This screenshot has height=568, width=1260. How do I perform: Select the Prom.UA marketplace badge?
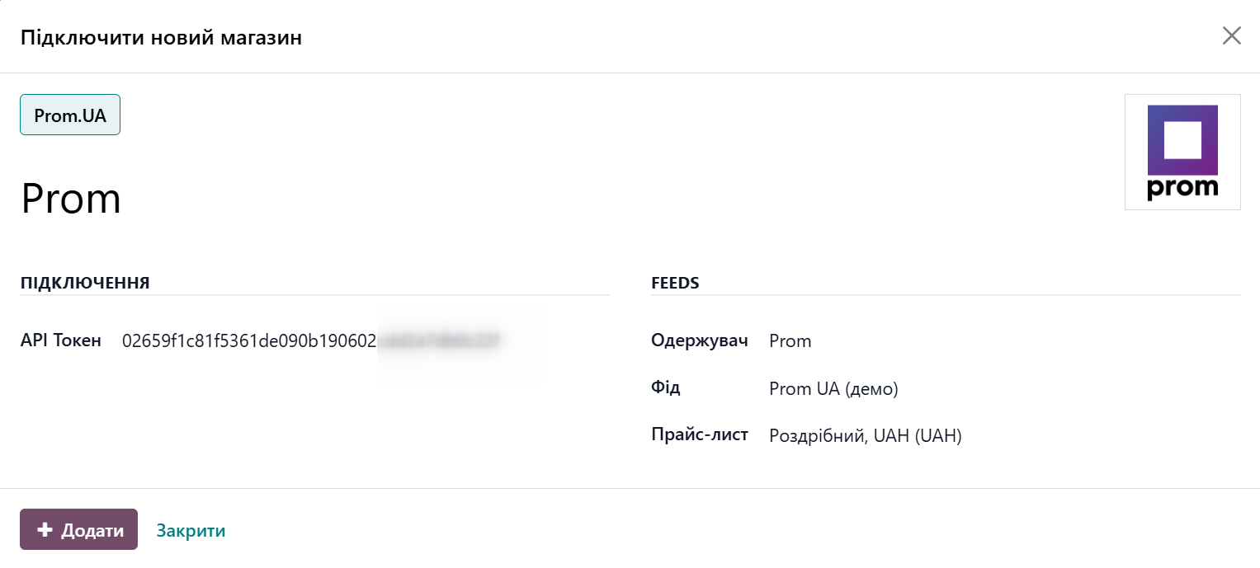[69, 115]
